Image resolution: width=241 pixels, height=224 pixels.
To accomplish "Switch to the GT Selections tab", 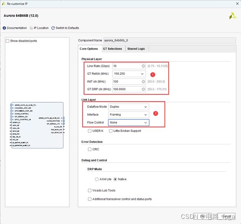I will pyautogui.click(x=112, y=49).
